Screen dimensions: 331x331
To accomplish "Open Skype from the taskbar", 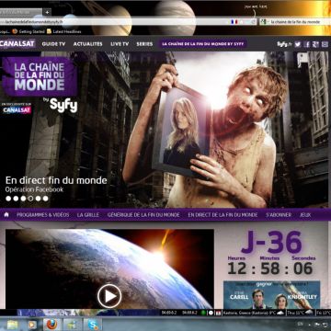I will (92, 325).
